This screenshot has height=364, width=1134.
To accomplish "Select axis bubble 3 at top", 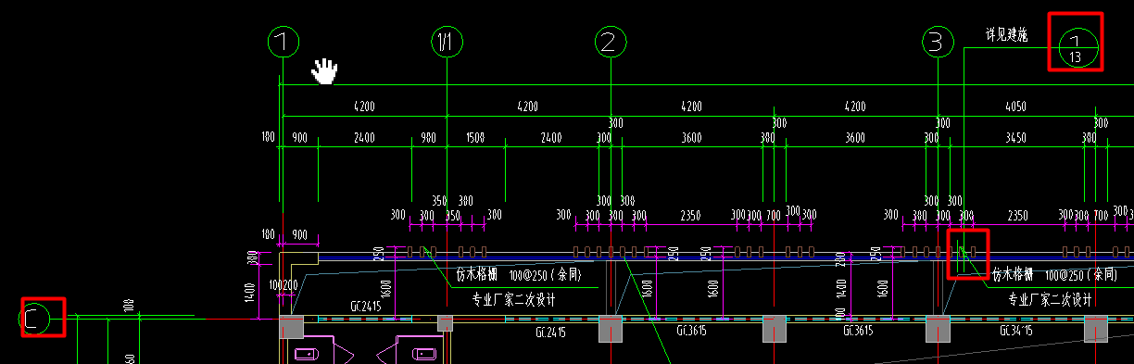I will [x=939, y=42].
